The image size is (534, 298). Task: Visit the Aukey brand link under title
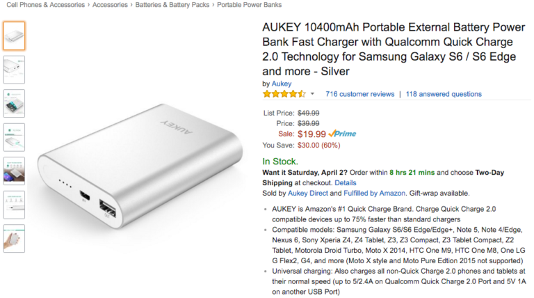282,84
